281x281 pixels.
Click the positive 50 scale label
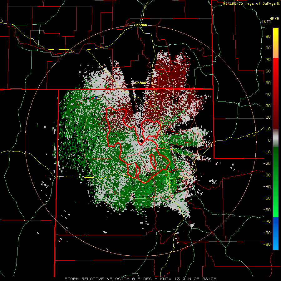268,83
